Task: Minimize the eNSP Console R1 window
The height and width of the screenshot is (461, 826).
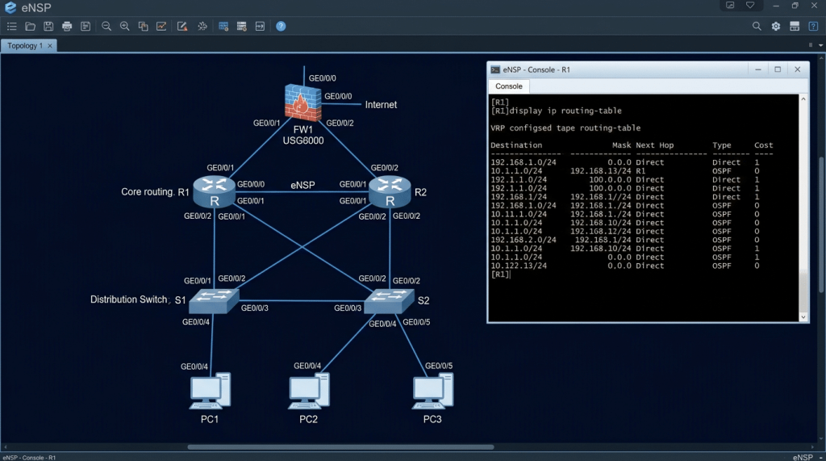Action: click(x=758, y=69)
